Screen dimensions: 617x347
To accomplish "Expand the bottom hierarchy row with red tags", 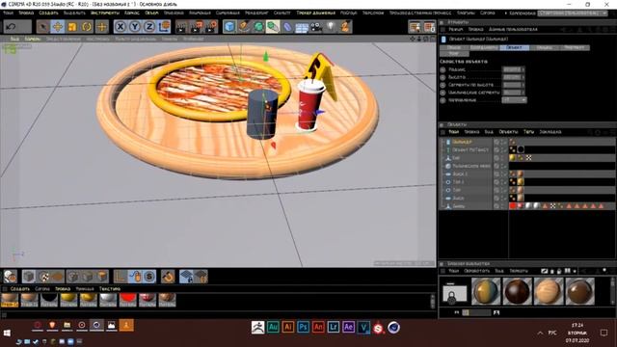I will (443, 205).
